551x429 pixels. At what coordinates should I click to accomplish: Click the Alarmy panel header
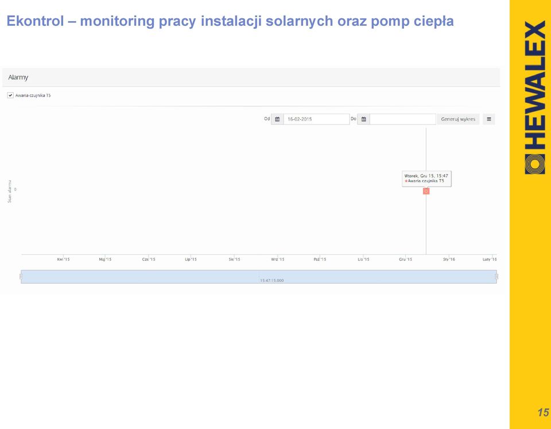point(251,77)
